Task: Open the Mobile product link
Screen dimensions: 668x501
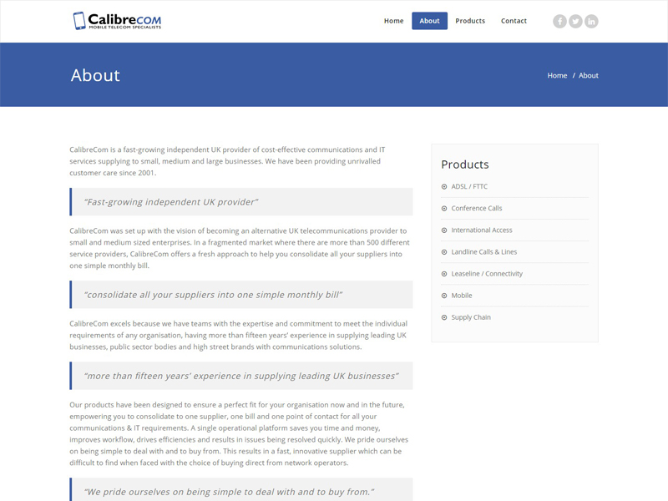Action: point(462,296)
